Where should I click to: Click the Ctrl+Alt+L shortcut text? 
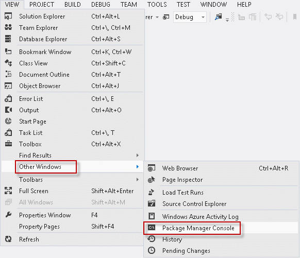click(x=106, y=16)
